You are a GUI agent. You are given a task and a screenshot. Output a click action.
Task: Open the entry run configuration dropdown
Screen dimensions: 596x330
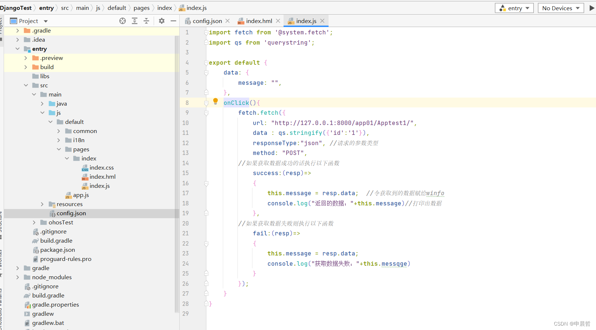(514, 8)
